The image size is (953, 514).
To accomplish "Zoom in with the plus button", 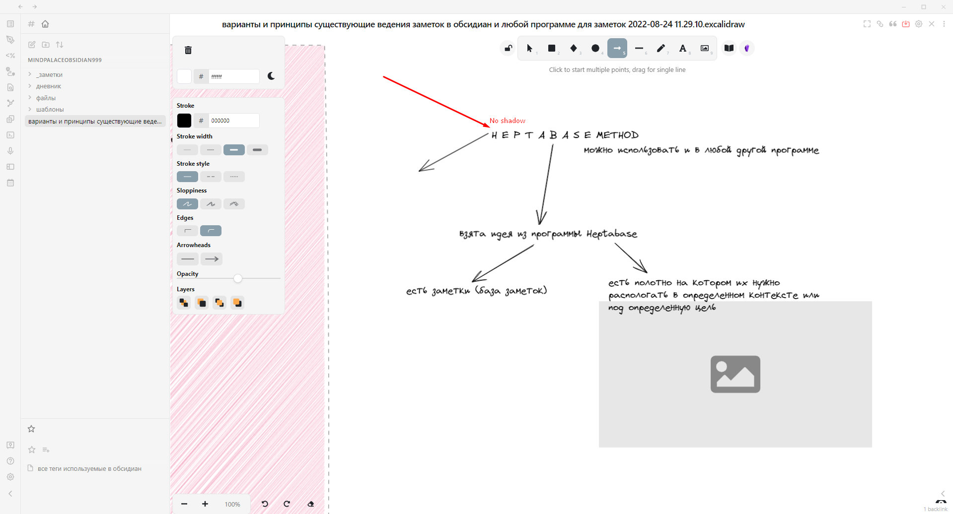I will [x=205, y=504].
